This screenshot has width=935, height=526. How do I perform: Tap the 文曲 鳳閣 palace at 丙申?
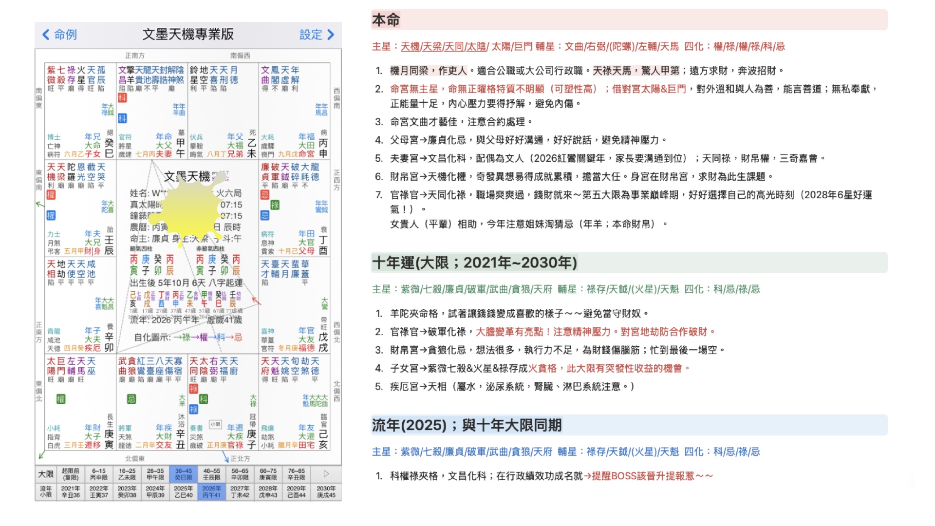tap(294, 111)
